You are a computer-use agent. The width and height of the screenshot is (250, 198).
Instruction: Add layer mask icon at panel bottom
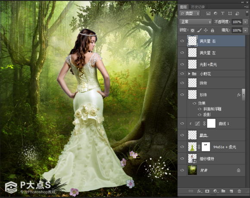click(207, 191)
